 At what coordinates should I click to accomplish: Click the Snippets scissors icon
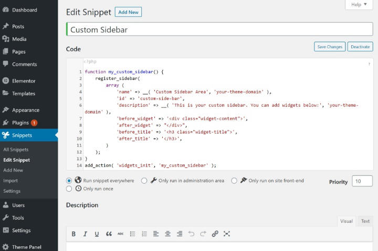tap(6, 135)
